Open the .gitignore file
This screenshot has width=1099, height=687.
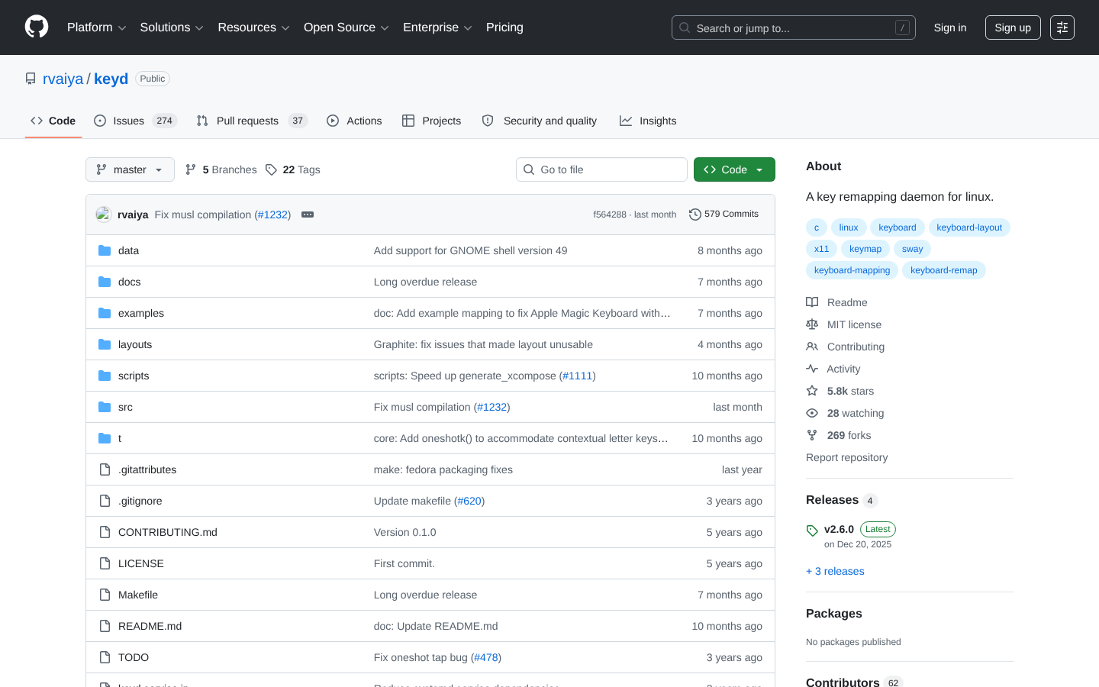point(140,501)
